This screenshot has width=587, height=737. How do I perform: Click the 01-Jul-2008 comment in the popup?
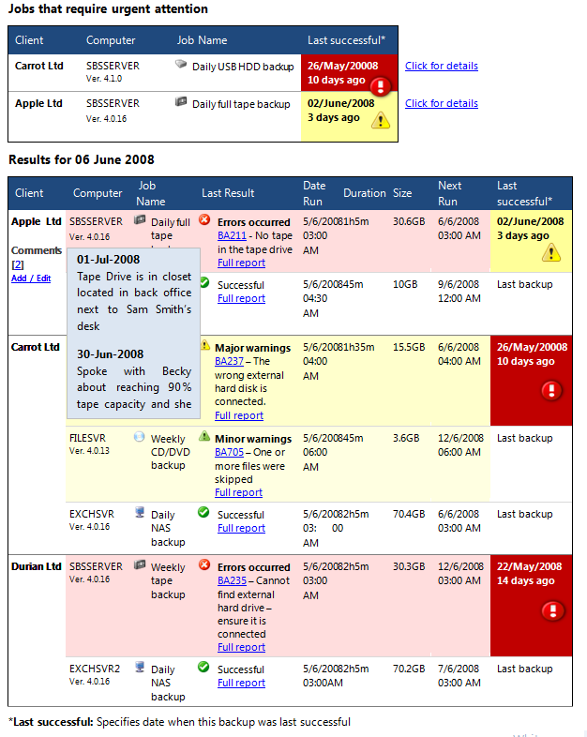point(134,293)
